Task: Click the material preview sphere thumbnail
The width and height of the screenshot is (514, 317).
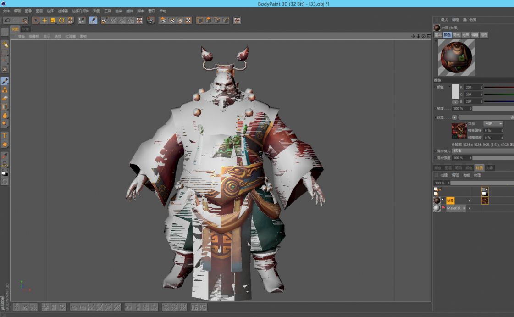Action: (x=456, y=57)
